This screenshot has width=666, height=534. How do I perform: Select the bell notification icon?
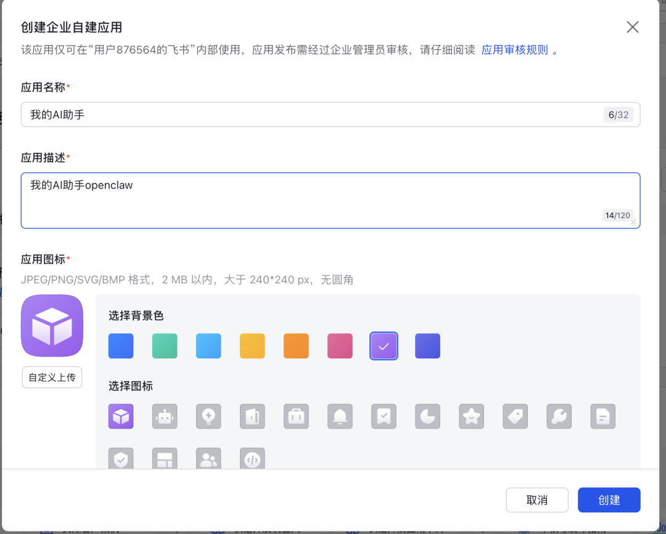coord(340,416)
